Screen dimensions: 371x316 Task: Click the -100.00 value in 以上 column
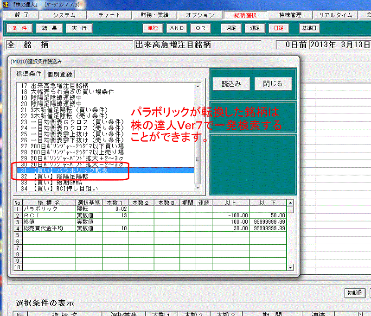[x=231, y=215]
